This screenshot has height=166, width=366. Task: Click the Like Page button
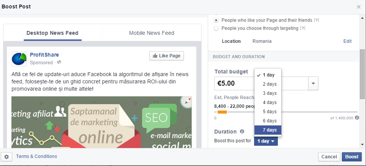tap(167, 56)
